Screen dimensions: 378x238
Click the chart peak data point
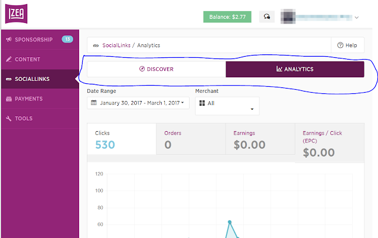230,222
